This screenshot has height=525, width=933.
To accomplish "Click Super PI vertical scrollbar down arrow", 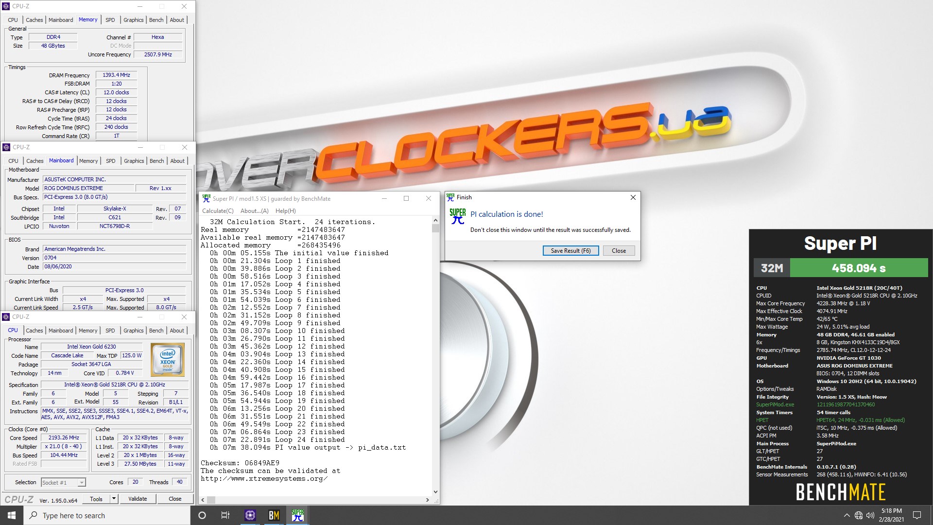I will click(435, 492).
